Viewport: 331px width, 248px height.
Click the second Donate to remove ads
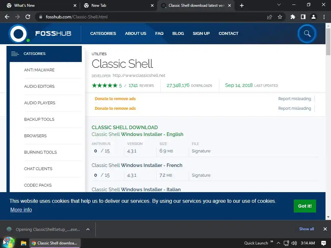115,108
